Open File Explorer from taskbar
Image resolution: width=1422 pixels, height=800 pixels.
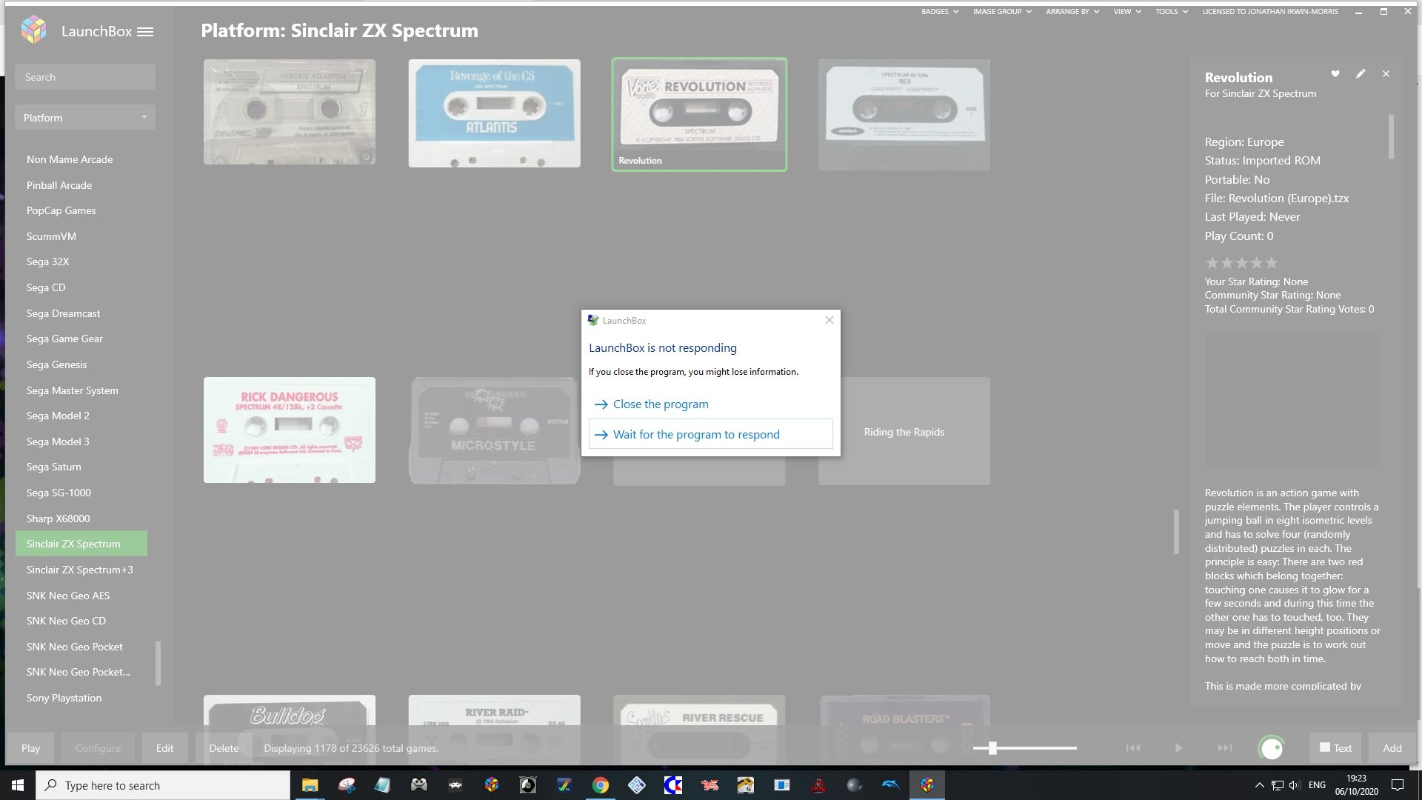[310, 785]
